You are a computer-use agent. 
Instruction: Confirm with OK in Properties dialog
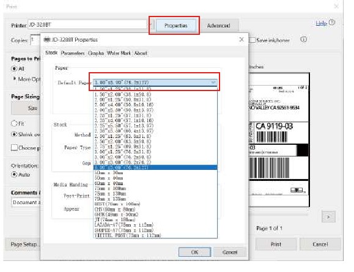pos(194,252)
